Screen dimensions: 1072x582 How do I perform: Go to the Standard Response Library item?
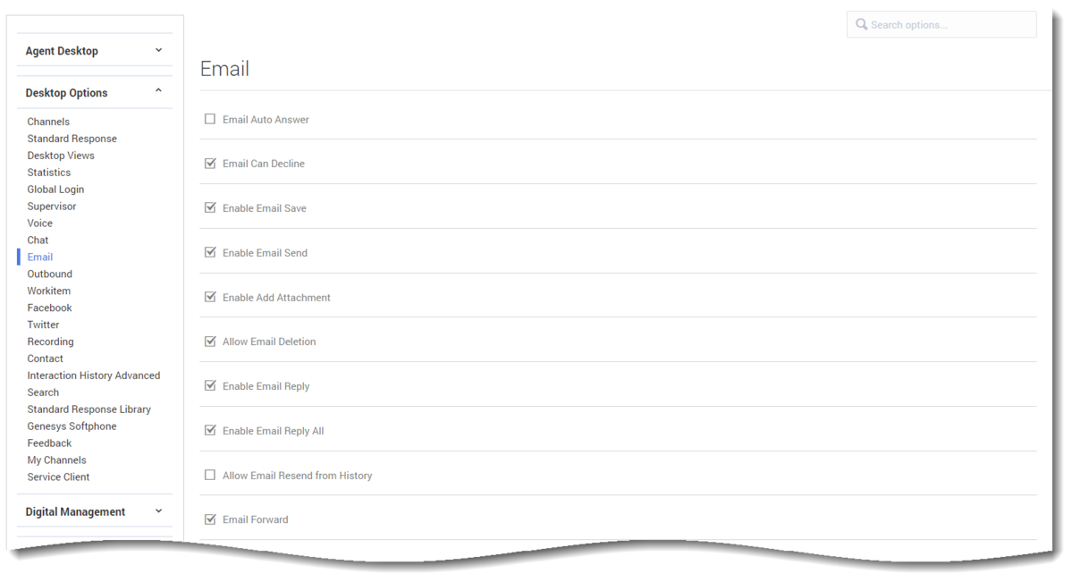tap(89, 409)
